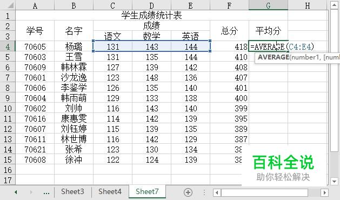This screenshot has width=340, height=200.
Task: Select column C header
Action: coord(112,5)
